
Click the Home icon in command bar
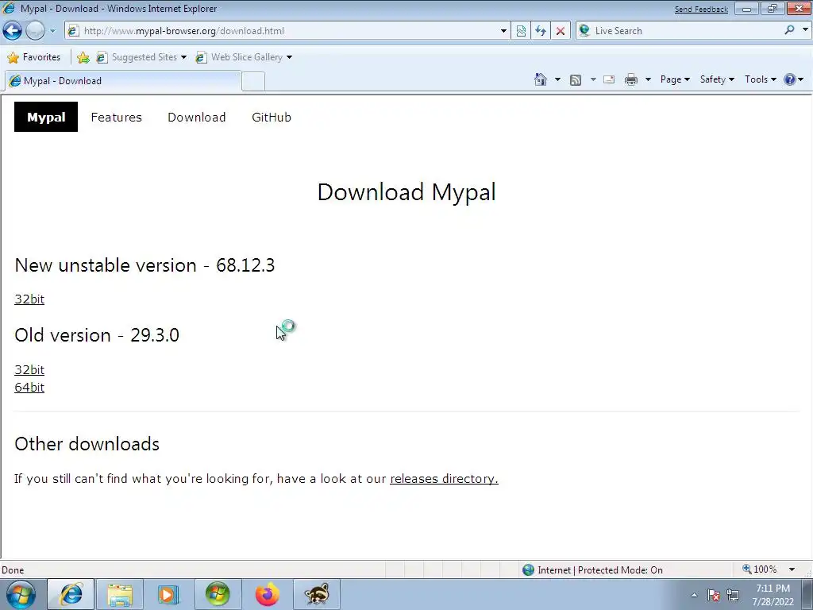click(x=540, y=79)
